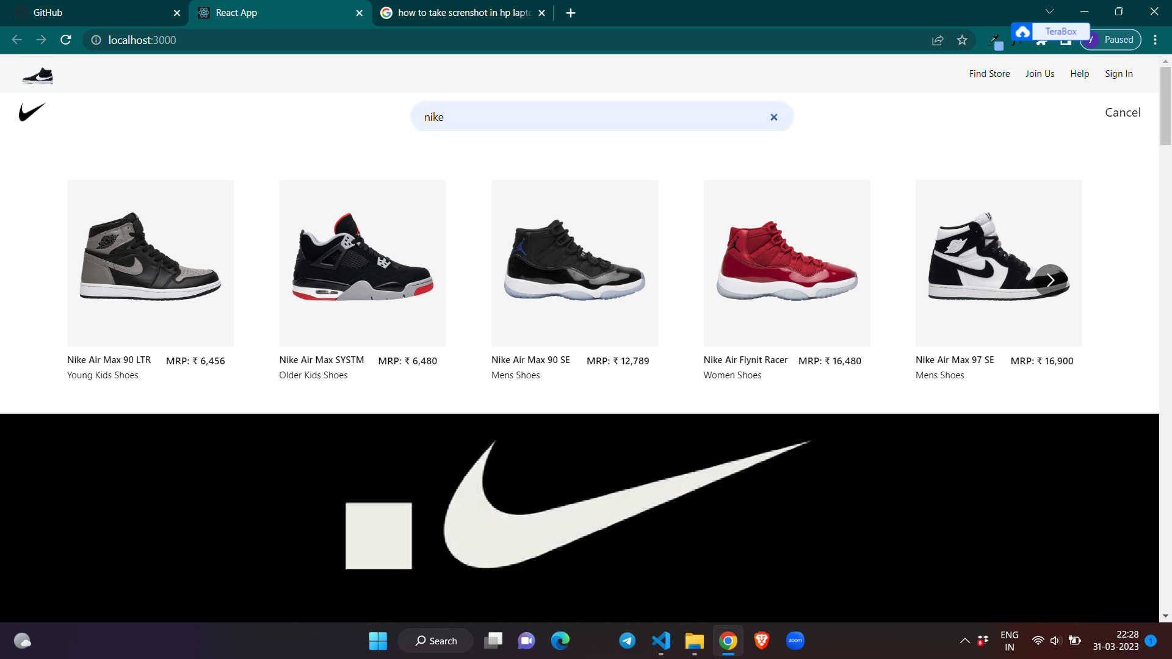Viewport: 1172px width, 659px height.
Task: Open the color picker eyedropper extension
Action: click(x=995, y=41)
